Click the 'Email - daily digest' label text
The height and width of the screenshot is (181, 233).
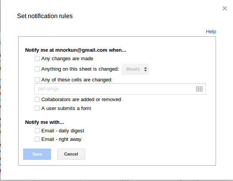[63, 131]
